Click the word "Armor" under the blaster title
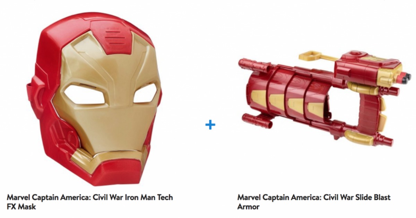 pyautogui.click(x=249, y=207)
